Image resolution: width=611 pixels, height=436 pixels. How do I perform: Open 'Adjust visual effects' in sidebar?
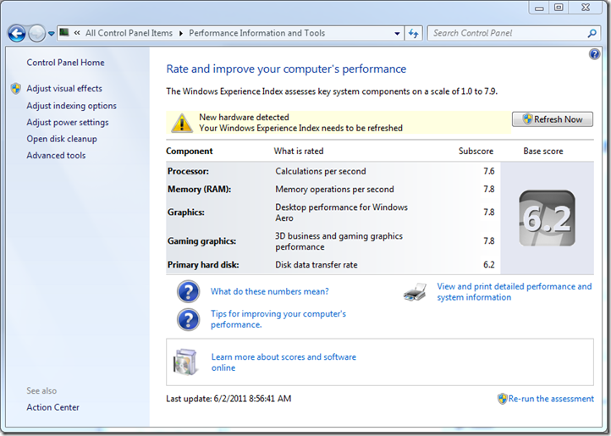click(x=64, y=88)
